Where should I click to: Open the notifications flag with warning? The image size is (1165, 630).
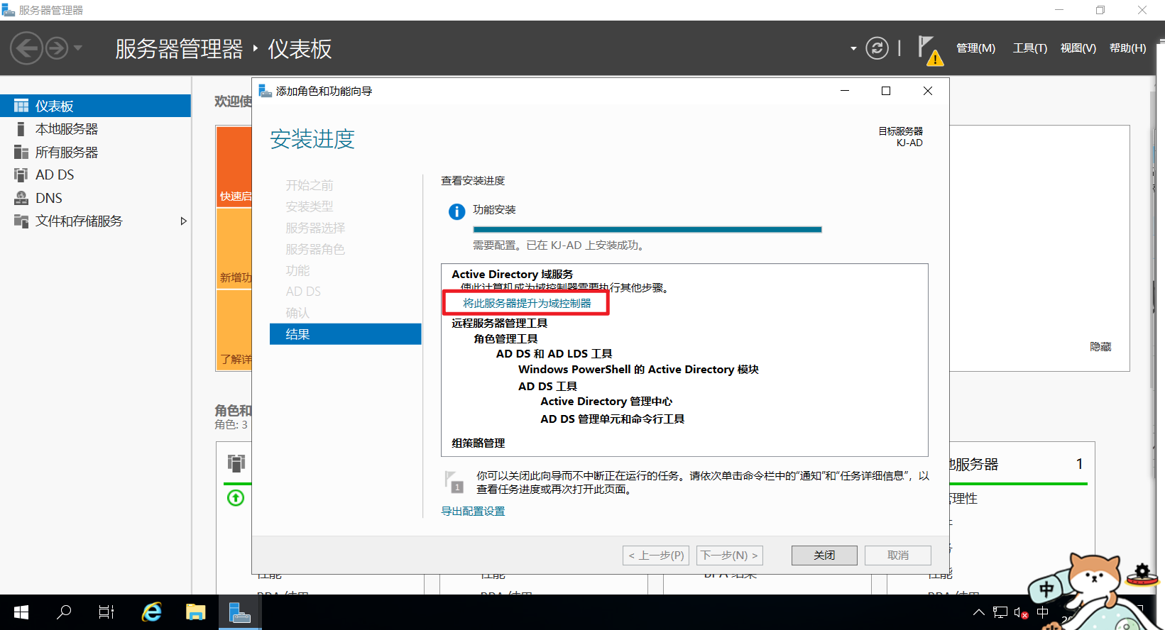[x=929, y=50]
